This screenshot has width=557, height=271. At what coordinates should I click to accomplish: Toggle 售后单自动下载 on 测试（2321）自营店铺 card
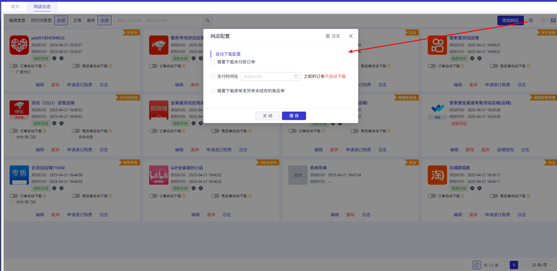point(76,131)
